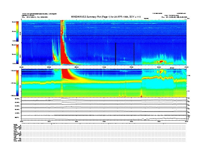Select the 30.00 label on RAD1 color scale
The width and height of the screenshot is (201, 156).
click(x=14, y=54)
